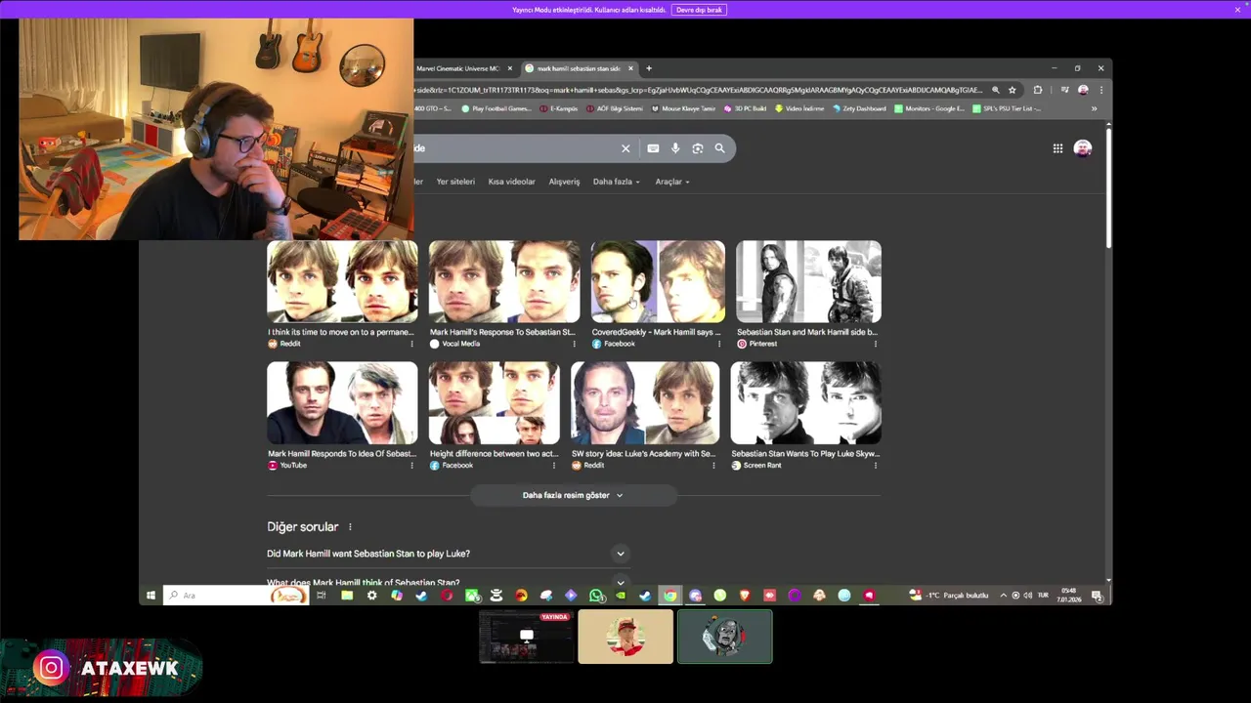Open File Explorer from the taskbar
1251x703 pixels.
click(x=347, y=595)
